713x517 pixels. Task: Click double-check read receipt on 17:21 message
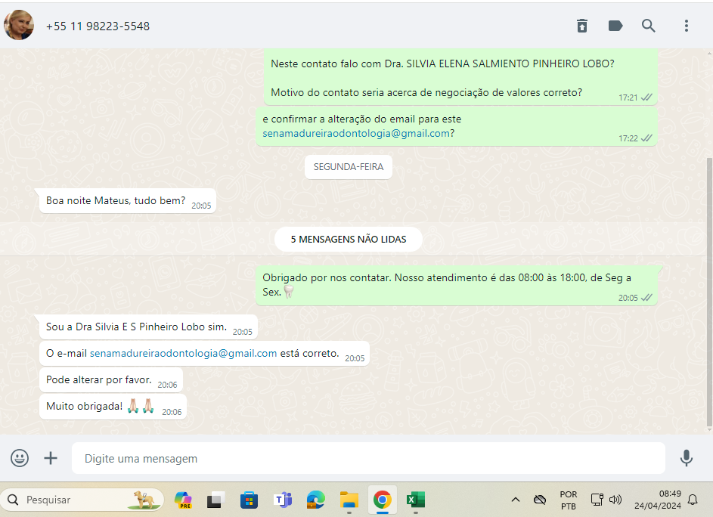tap(646, 98)
